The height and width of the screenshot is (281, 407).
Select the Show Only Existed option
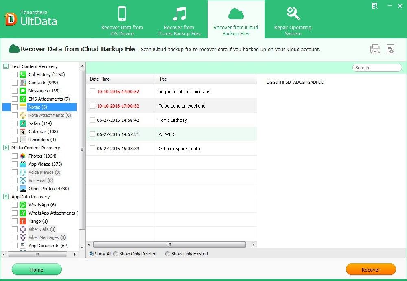(167, 254)
